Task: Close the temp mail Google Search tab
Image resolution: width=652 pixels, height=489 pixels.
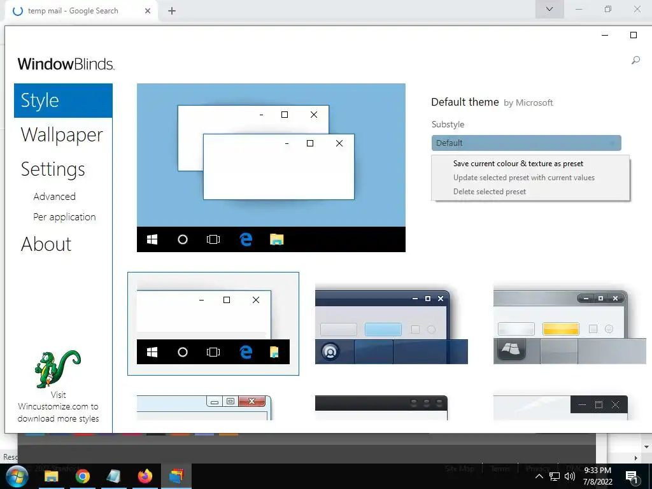Action: point(148,11)
